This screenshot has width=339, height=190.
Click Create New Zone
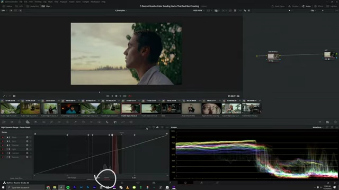pyautogui.click(x=16, y=178)
